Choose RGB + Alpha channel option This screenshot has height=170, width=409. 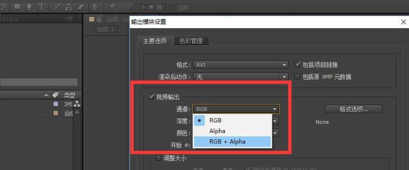(x=232, y=142)
